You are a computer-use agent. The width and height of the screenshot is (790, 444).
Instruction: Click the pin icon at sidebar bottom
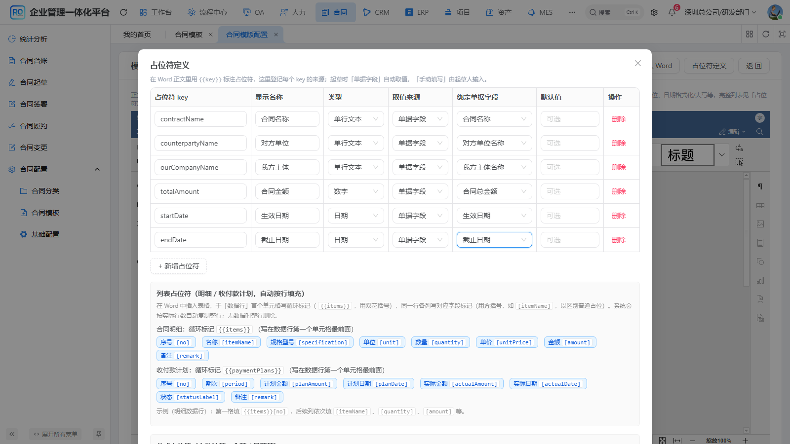[99, 434]
